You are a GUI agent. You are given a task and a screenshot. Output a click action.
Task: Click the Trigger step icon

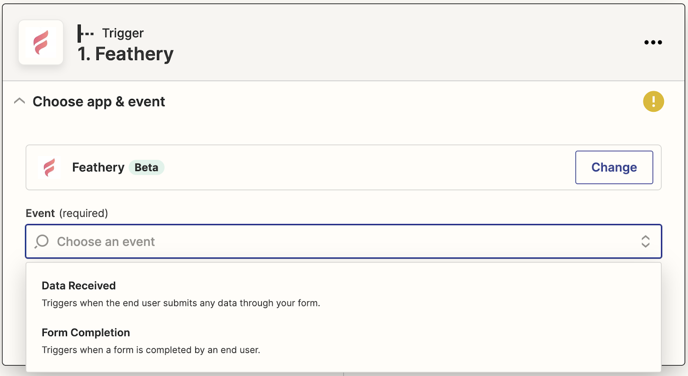[x=85, y=34]
